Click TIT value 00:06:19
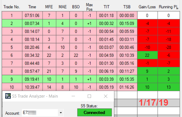The image size is (182, 117). tap(107, 71)
